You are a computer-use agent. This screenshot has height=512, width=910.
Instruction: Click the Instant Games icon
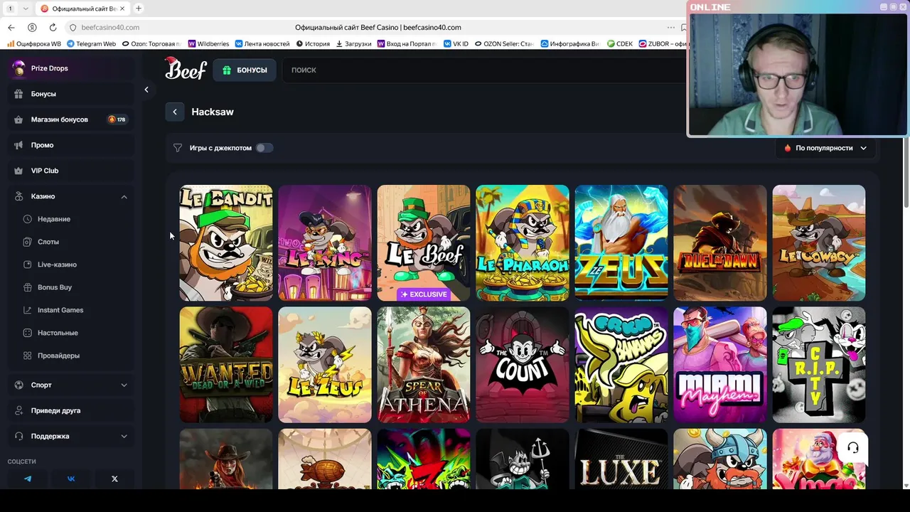pos(28,310)
